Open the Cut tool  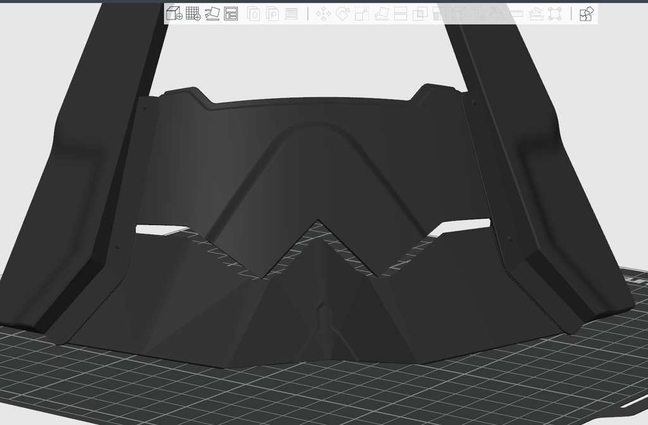click(401, 14)
